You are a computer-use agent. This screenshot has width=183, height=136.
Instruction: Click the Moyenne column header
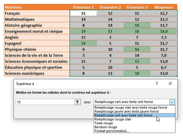pos(163,7)
